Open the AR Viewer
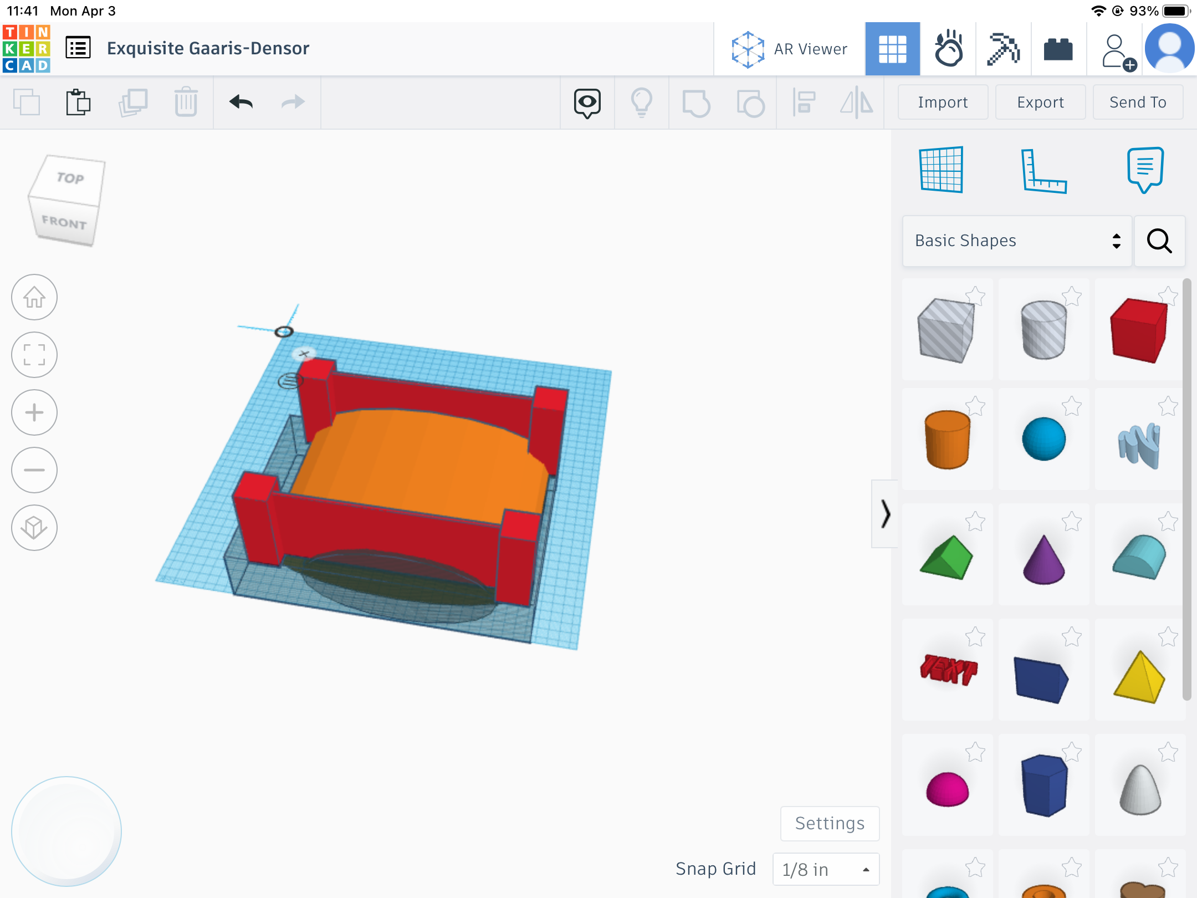 pyautogui.click(x=789, y=49)
